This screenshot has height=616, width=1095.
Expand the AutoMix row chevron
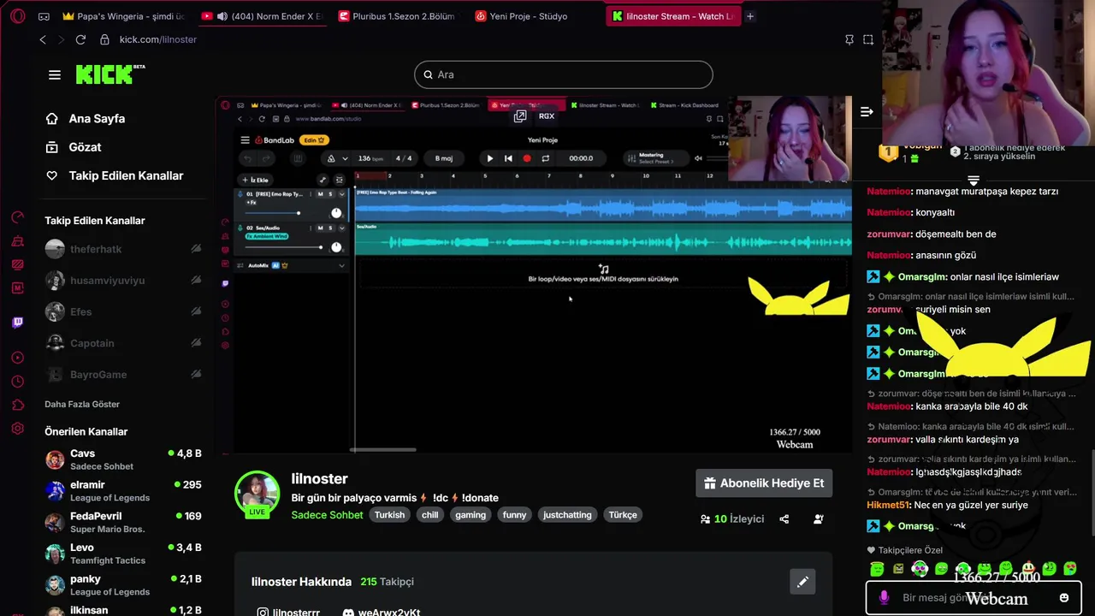[342, 265]
